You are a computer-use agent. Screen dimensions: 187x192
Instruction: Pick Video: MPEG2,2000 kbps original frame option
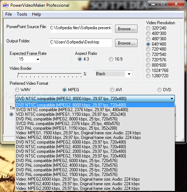coord(95,188)
